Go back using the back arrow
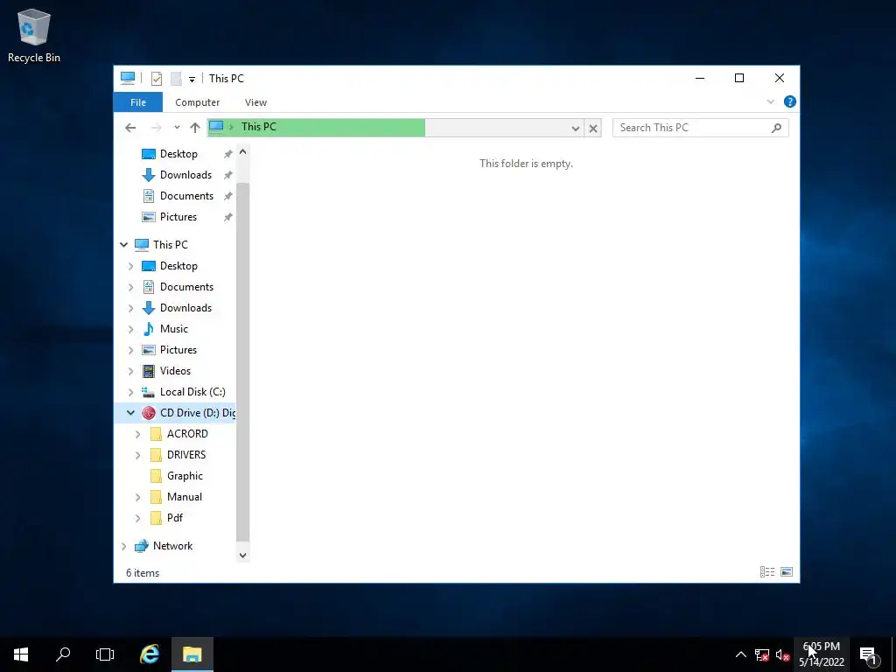 130,128
